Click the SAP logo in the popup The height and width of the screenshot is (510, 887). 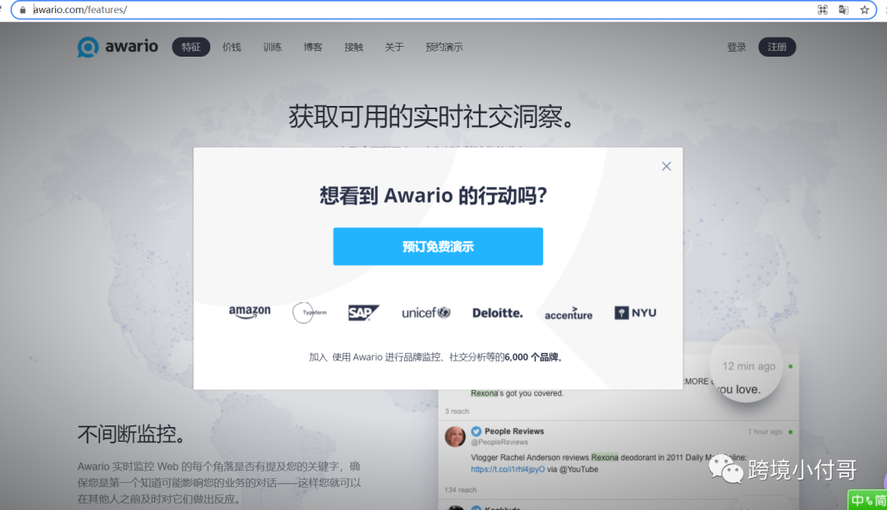pyautogui.click(x=364, y=313)
